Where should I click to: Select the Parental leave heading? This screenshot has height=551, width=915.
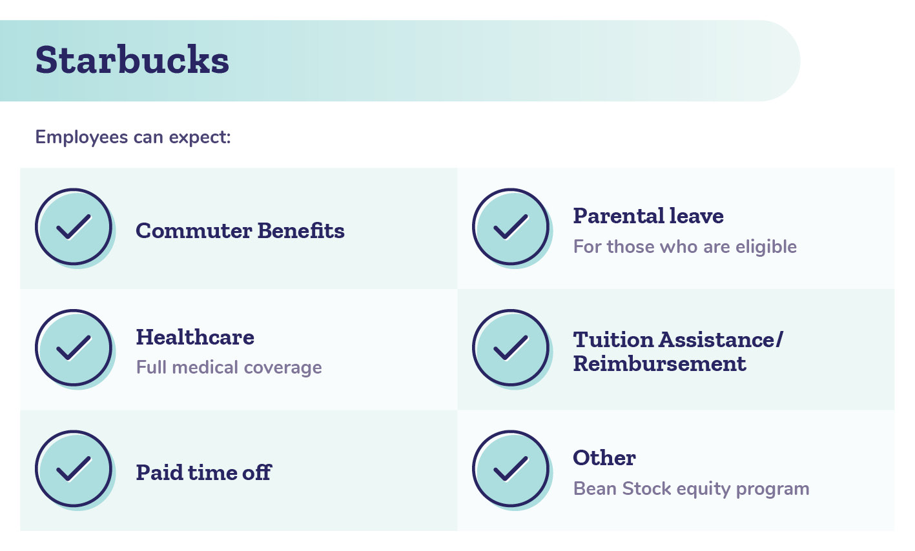click(648, 215)
